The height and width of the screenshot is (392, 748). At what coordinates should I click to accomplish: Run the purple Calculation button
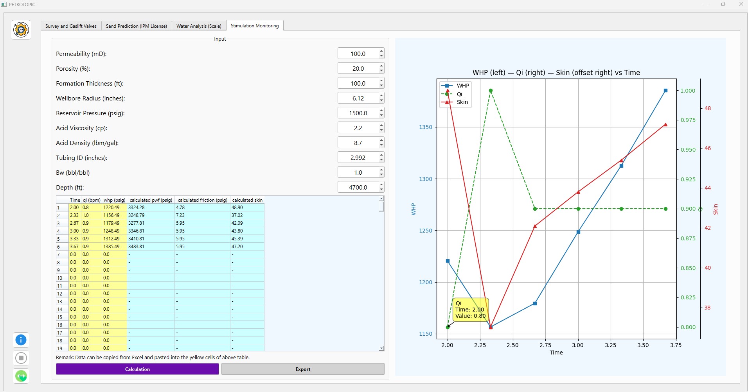point(137,369)
